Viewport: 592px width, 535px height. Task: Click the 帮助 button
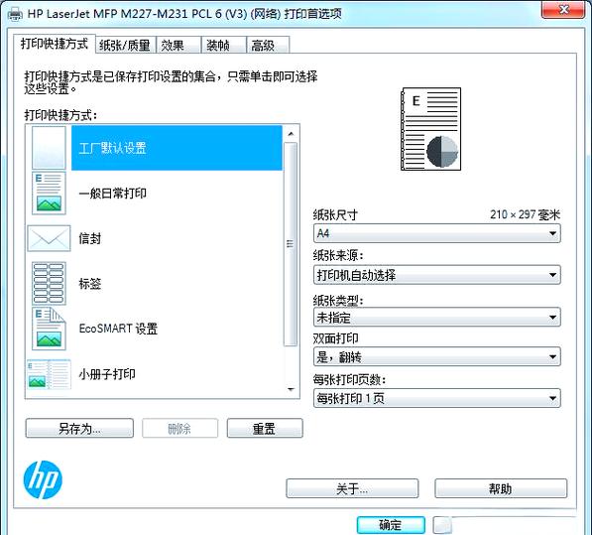pos(501,489)
